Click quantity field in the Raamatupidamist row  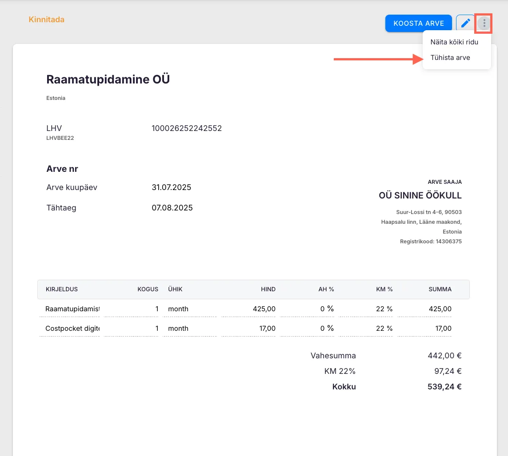tap(132, 309)
